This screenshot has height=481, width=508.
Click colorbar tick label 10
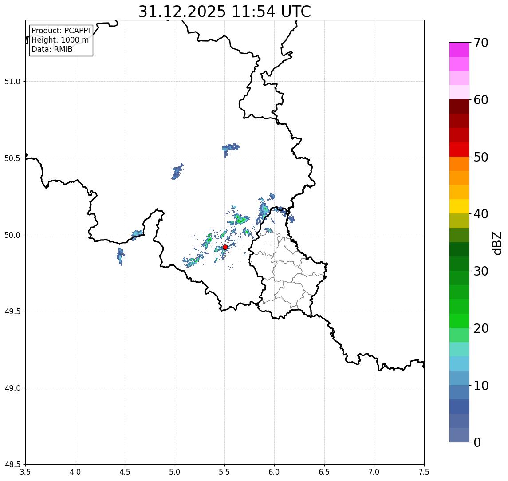(x=481, y=386)
